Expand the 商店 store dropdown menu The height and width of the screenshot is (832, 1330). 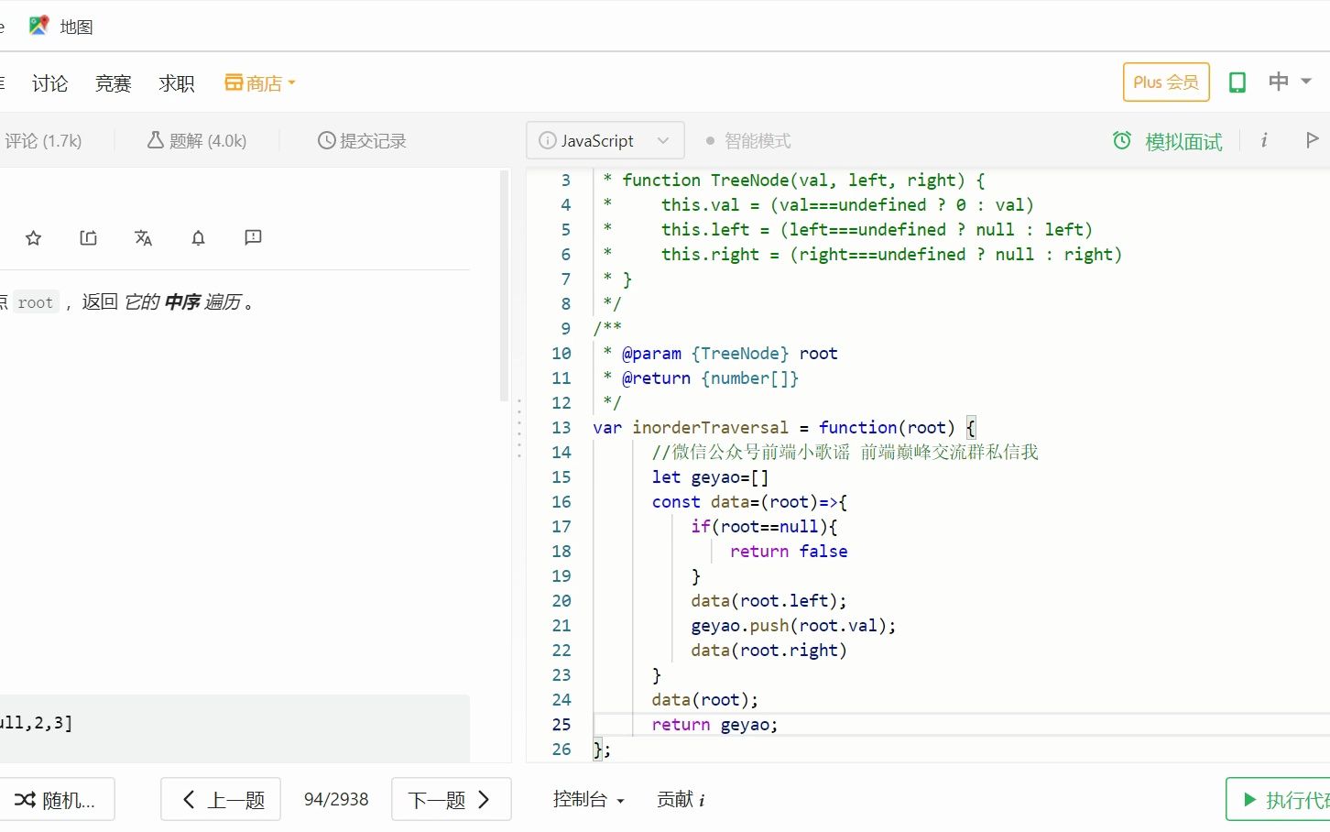[260, 83]
